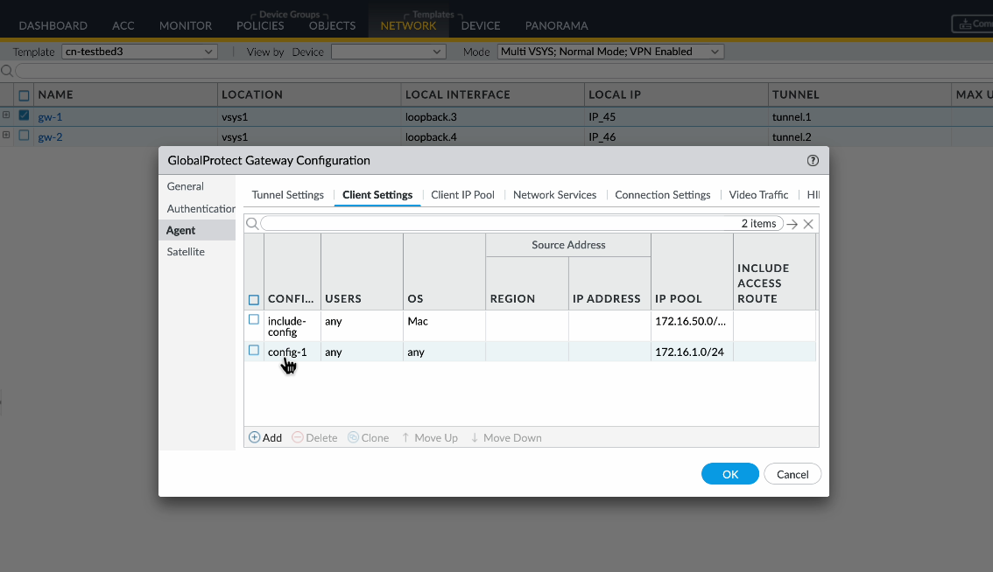Viewport: 993px width, 572px height.
Task: Move config down in the list
Action: pos(505,437)
